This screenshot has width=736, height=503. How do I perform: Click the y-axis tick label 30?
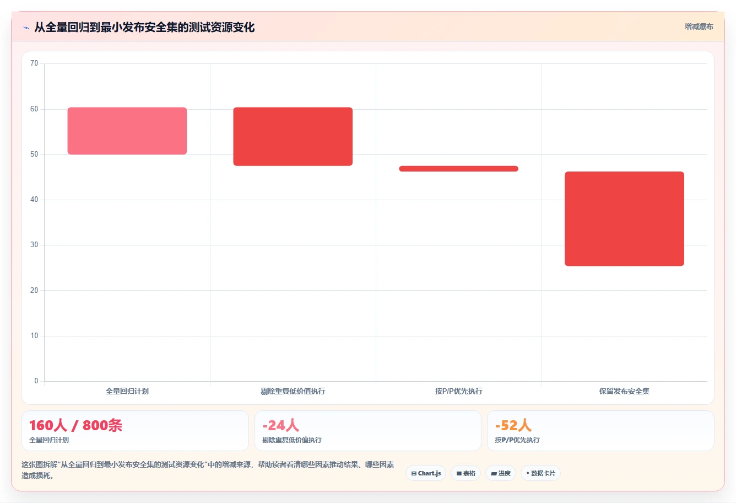click(34, 245)
